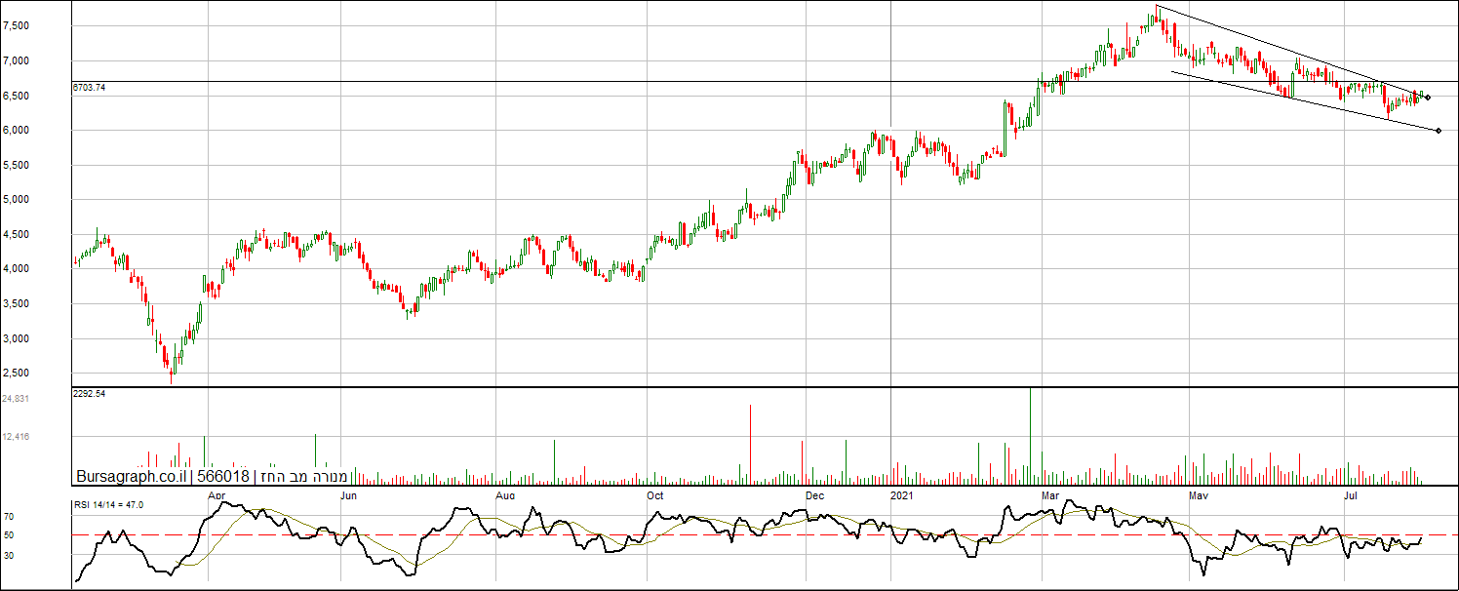The height and width of the screenshot is (591, 1459).
Task: Click the lower trendline's end diamond handle
Action: (1439, 131)
